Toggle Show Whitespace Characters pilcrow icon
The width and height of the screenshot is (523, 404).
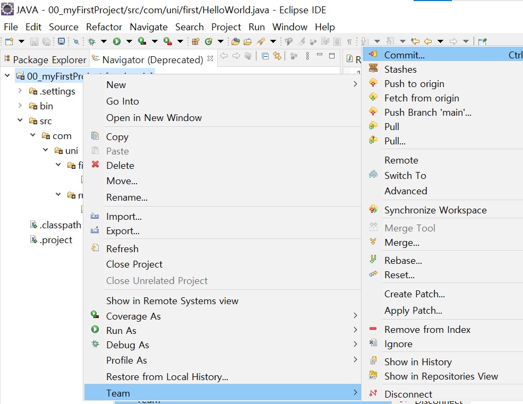tap(349, 42)
